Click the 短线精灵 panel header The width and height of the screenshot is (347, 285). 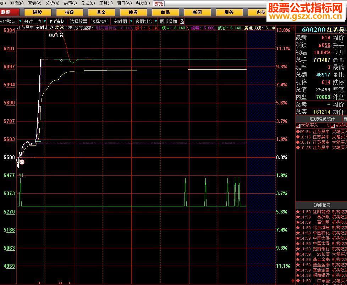click(x=321, y=205)
